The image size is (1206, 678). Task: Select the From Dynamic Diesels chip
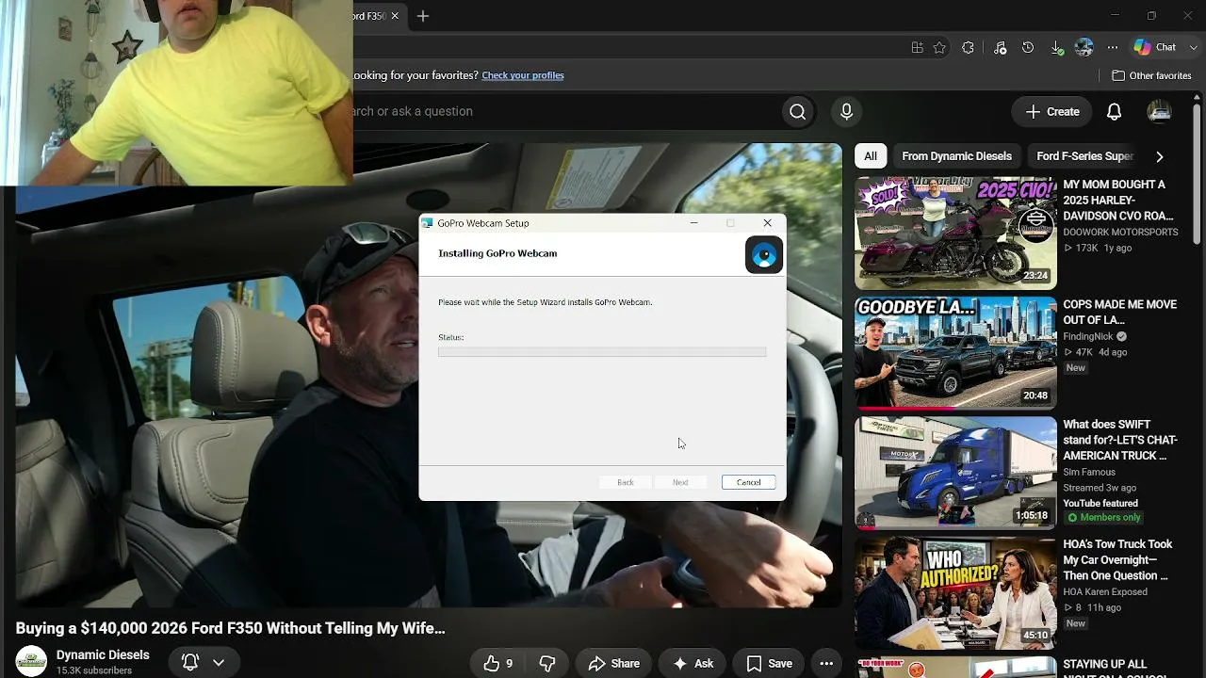click(x=956, y=156)
